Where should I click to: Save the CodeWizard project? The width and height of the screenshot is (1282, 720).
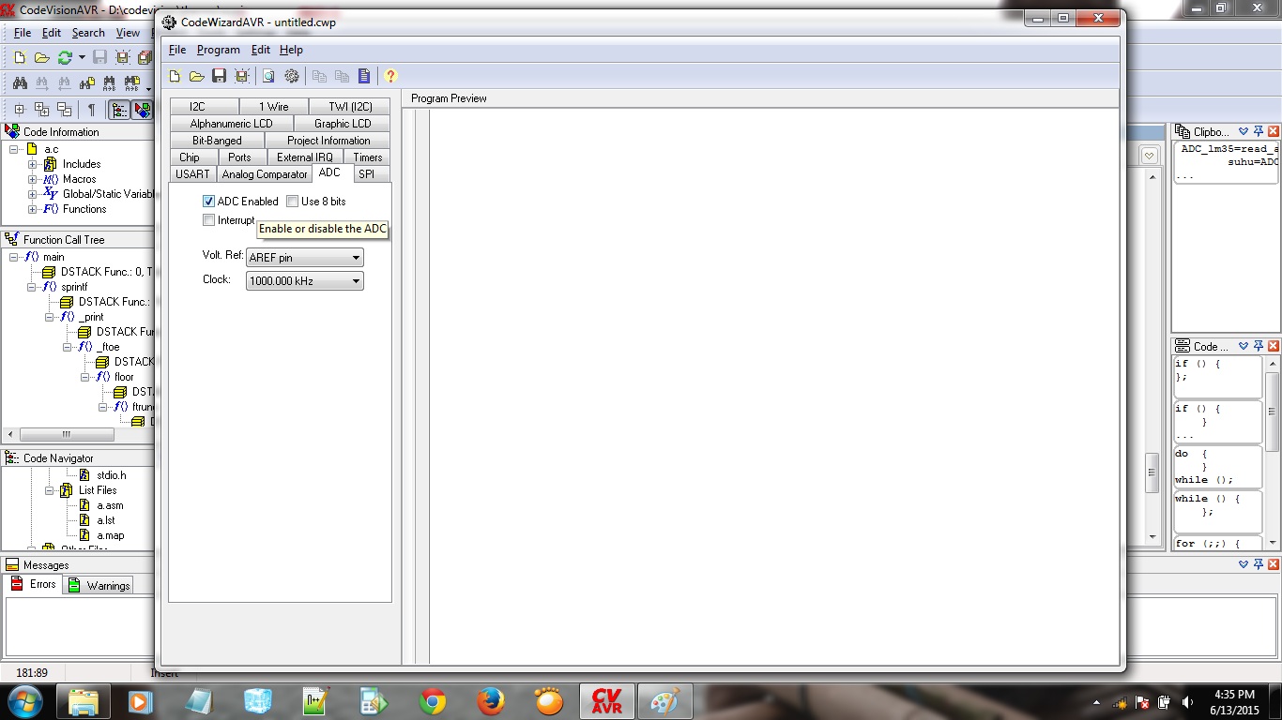tap(219, 77)
